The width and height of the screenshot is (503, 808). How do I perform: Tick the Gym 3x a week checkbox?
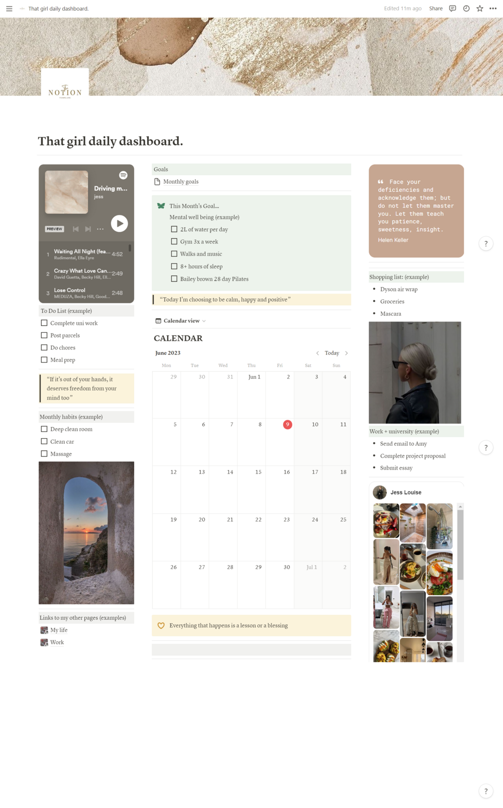pyautogui.click(x=174, y=241)
